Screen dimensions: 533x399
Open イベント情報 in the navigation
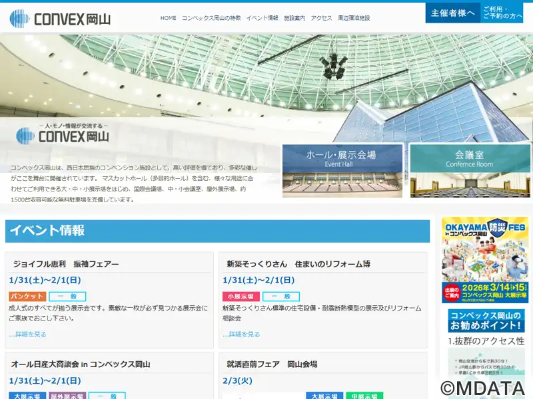[262, 18]
